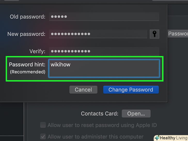
Task: Toggle Allow user to administer this computer
Action: point(43,137)
